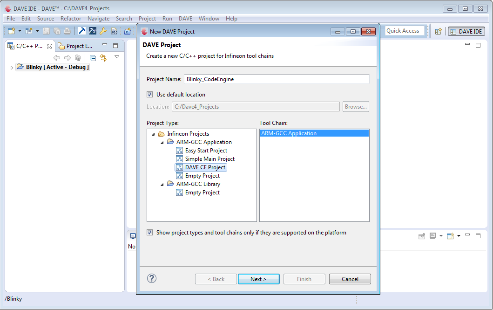Click the Finish button
Image resolution: width=493 pixels, height=310 pixels.
pyautogui.click(x=304, y=279)
